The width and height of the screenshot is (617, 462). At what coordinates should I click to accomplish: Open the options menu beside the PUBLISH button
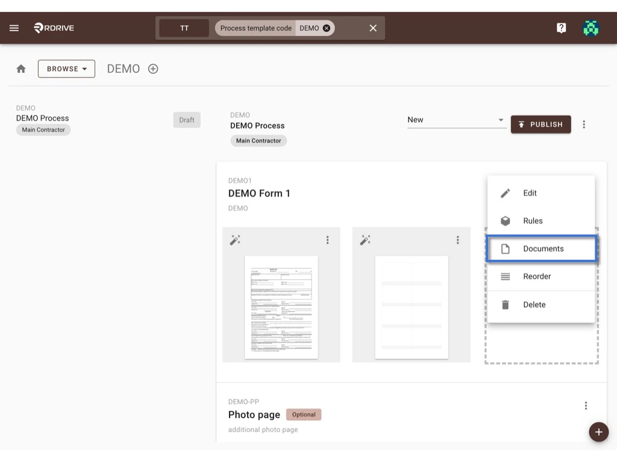coord(584,125)
